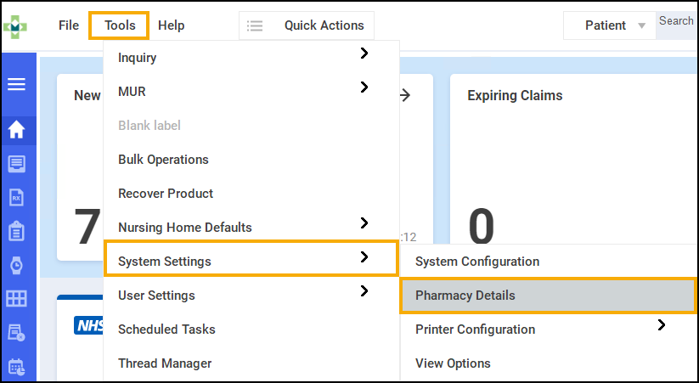
Task: Open the clipboard sidebar icon
Action: 16,231
